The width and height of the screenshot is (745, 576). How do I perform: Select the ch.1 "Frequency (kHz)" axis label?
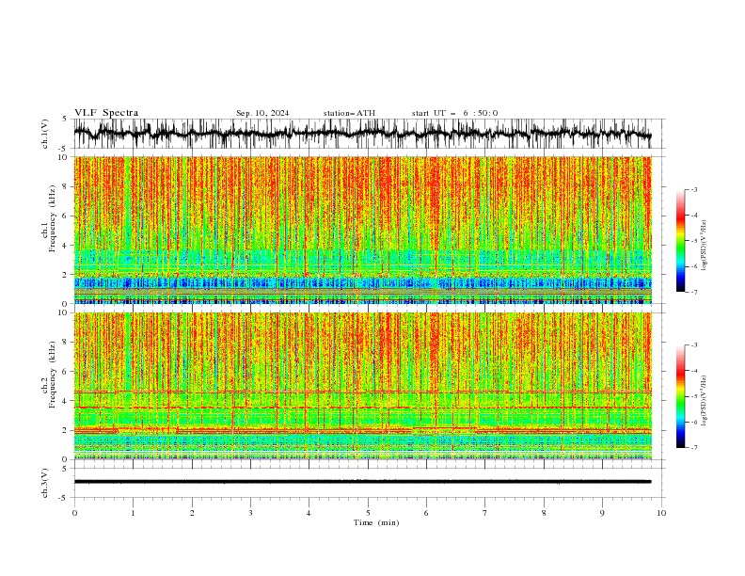pos(53,218)
